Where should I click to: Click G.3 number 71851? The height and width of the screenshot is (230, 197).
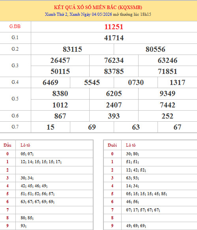(167, 72)
